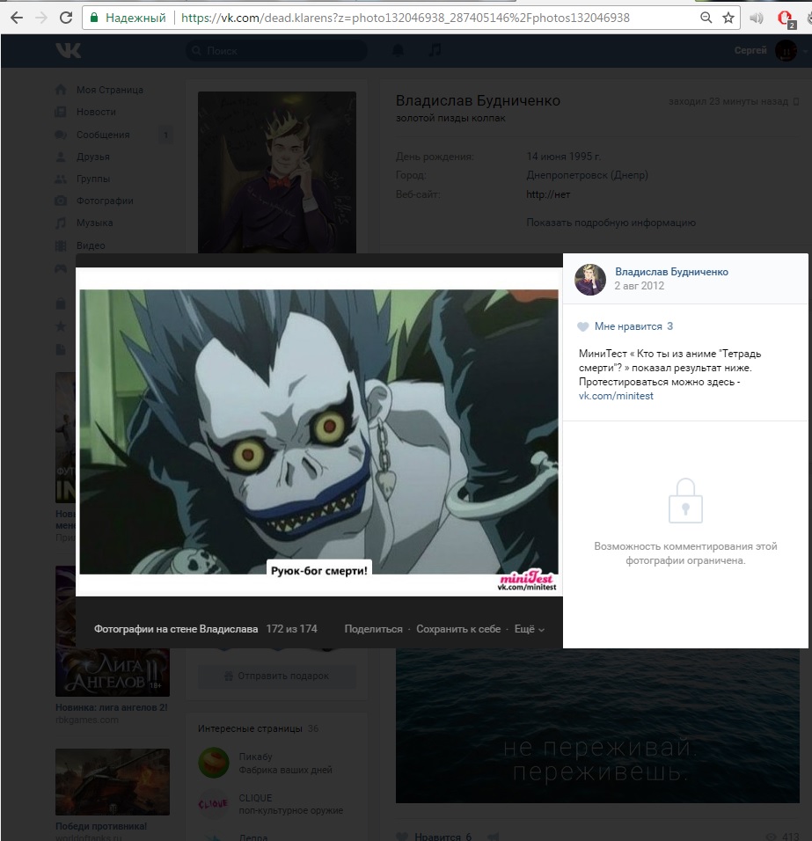This screenshot has width=812, height=841.
Task: Click 'Поделиться' below the photo
Action: pos(373,629)
